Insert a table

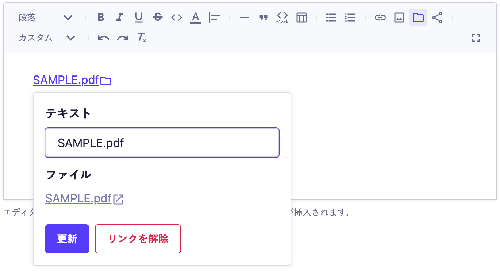pyautogui.click(x=301, y=18)
